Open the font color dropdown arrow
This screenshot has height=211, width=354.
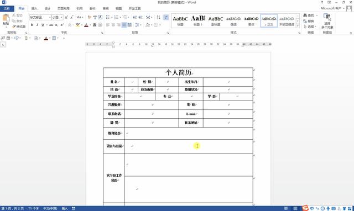90,25
